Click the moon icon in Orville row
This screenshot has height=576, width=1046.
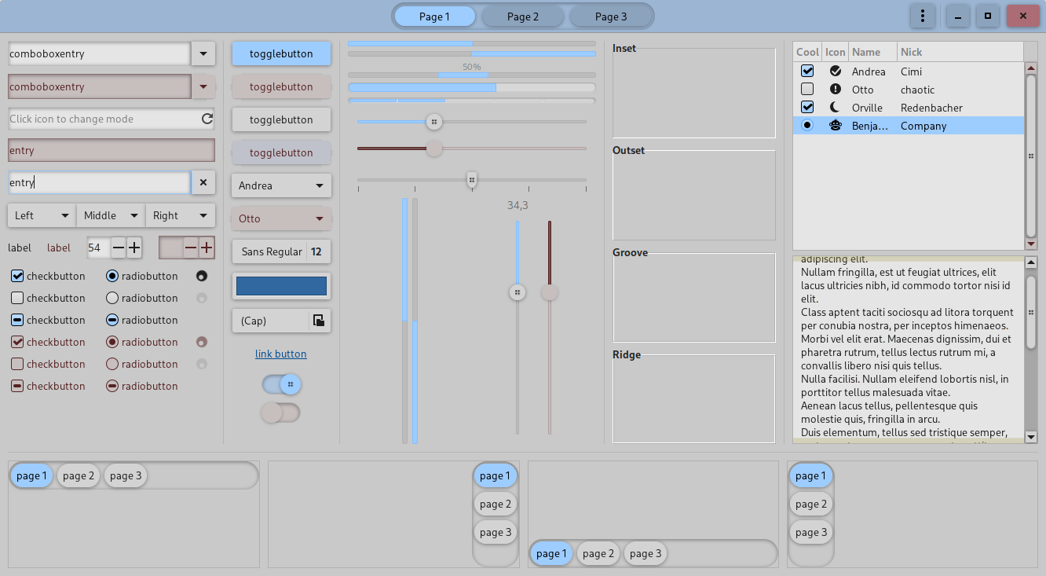coord(836,107)
